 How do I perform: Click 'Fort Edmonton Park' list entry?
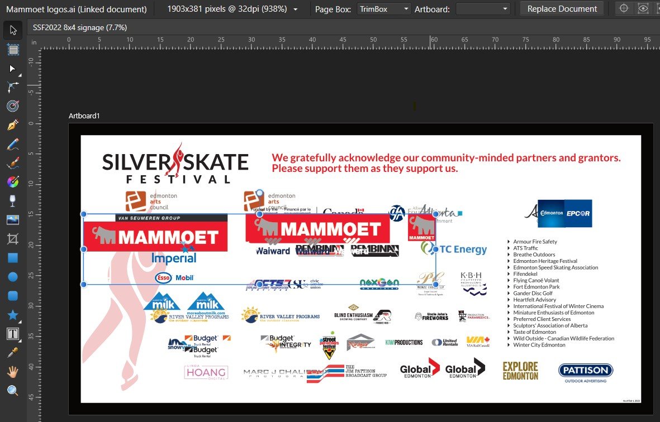pyautogui.click(x=536, y=287)
